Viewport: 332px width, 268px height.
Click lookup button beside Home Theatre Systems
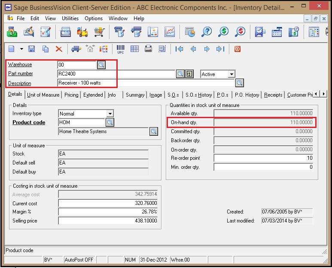[154, 131]
